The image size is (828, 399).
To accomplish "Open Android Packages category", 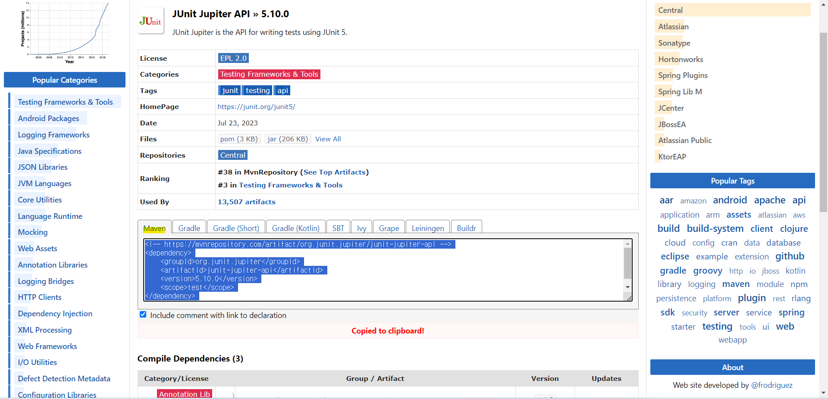I will coord(49,118).
